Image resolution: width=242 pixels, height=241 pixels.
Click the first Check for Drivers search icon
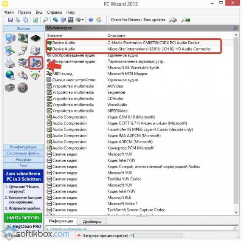coord(173,20)
